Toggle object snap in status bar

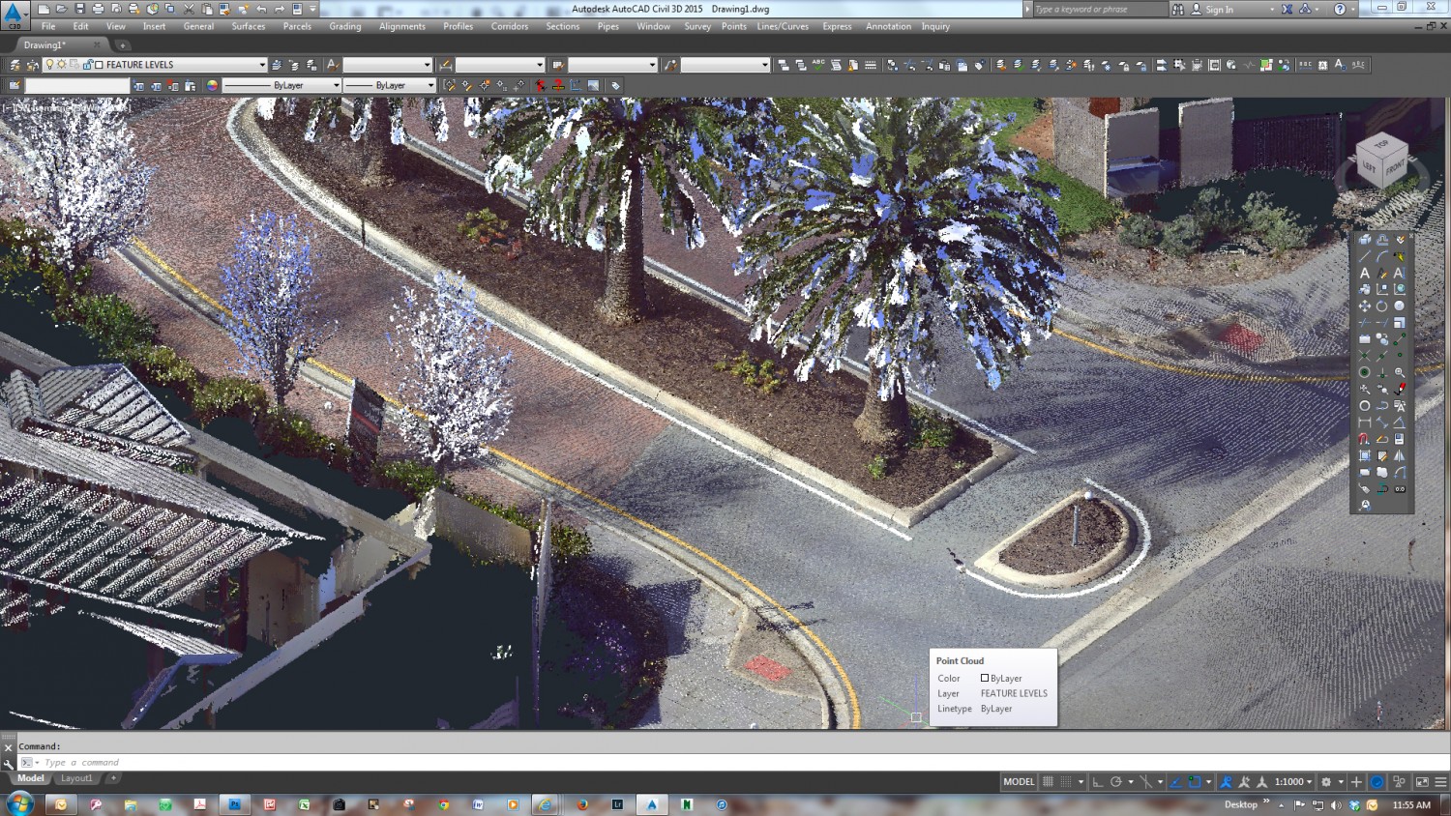coord(1195,782)
